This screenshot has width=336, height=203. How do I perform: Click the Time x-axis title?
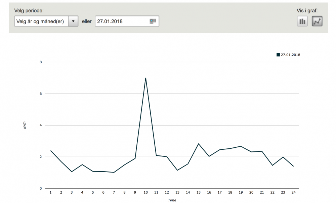click(172, 200)
